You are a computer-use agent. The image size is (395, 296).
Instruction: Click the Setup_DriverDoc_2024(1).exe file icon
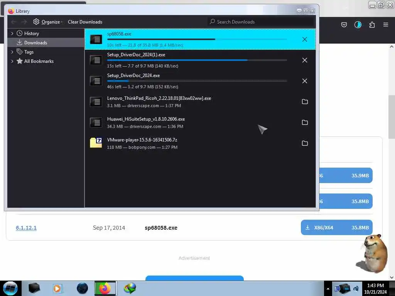(x=96, y=60)
